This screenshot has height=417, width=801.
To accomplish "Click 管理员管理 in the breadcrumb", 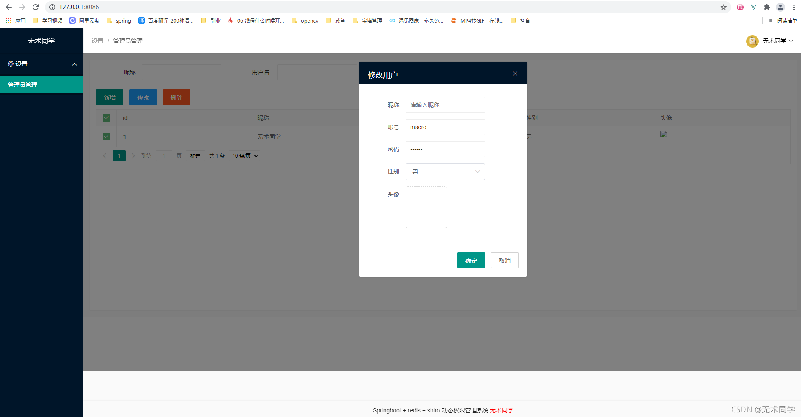I will pos(128,41).
